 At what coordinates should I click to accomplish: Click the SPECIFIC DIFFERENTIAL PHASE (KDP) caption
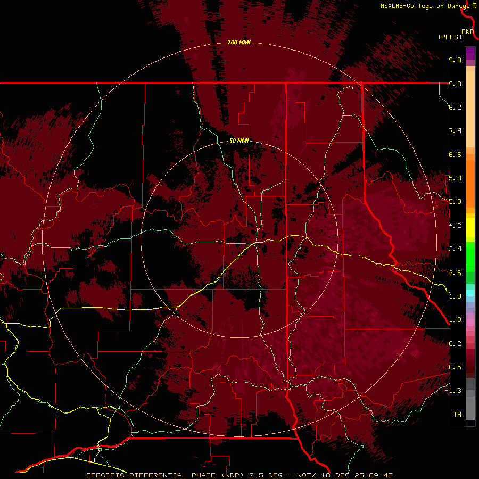tap(166, 475)
